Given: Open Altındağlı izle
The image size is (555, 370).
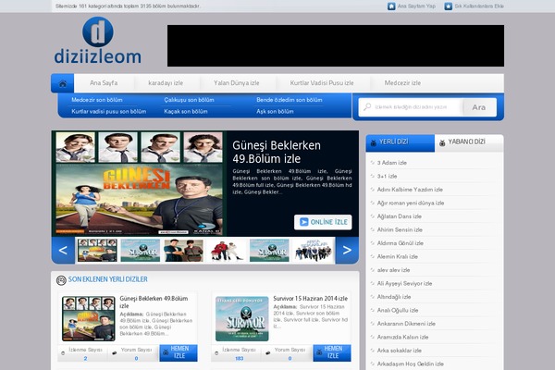Looking at the screenshot, I should (x=394, y=297).
